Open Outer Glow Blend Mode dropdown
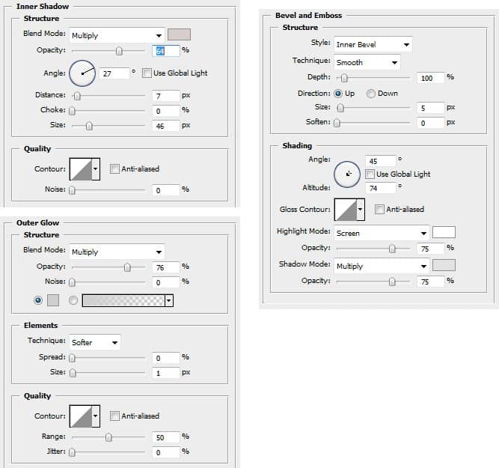 click(117, 252)
